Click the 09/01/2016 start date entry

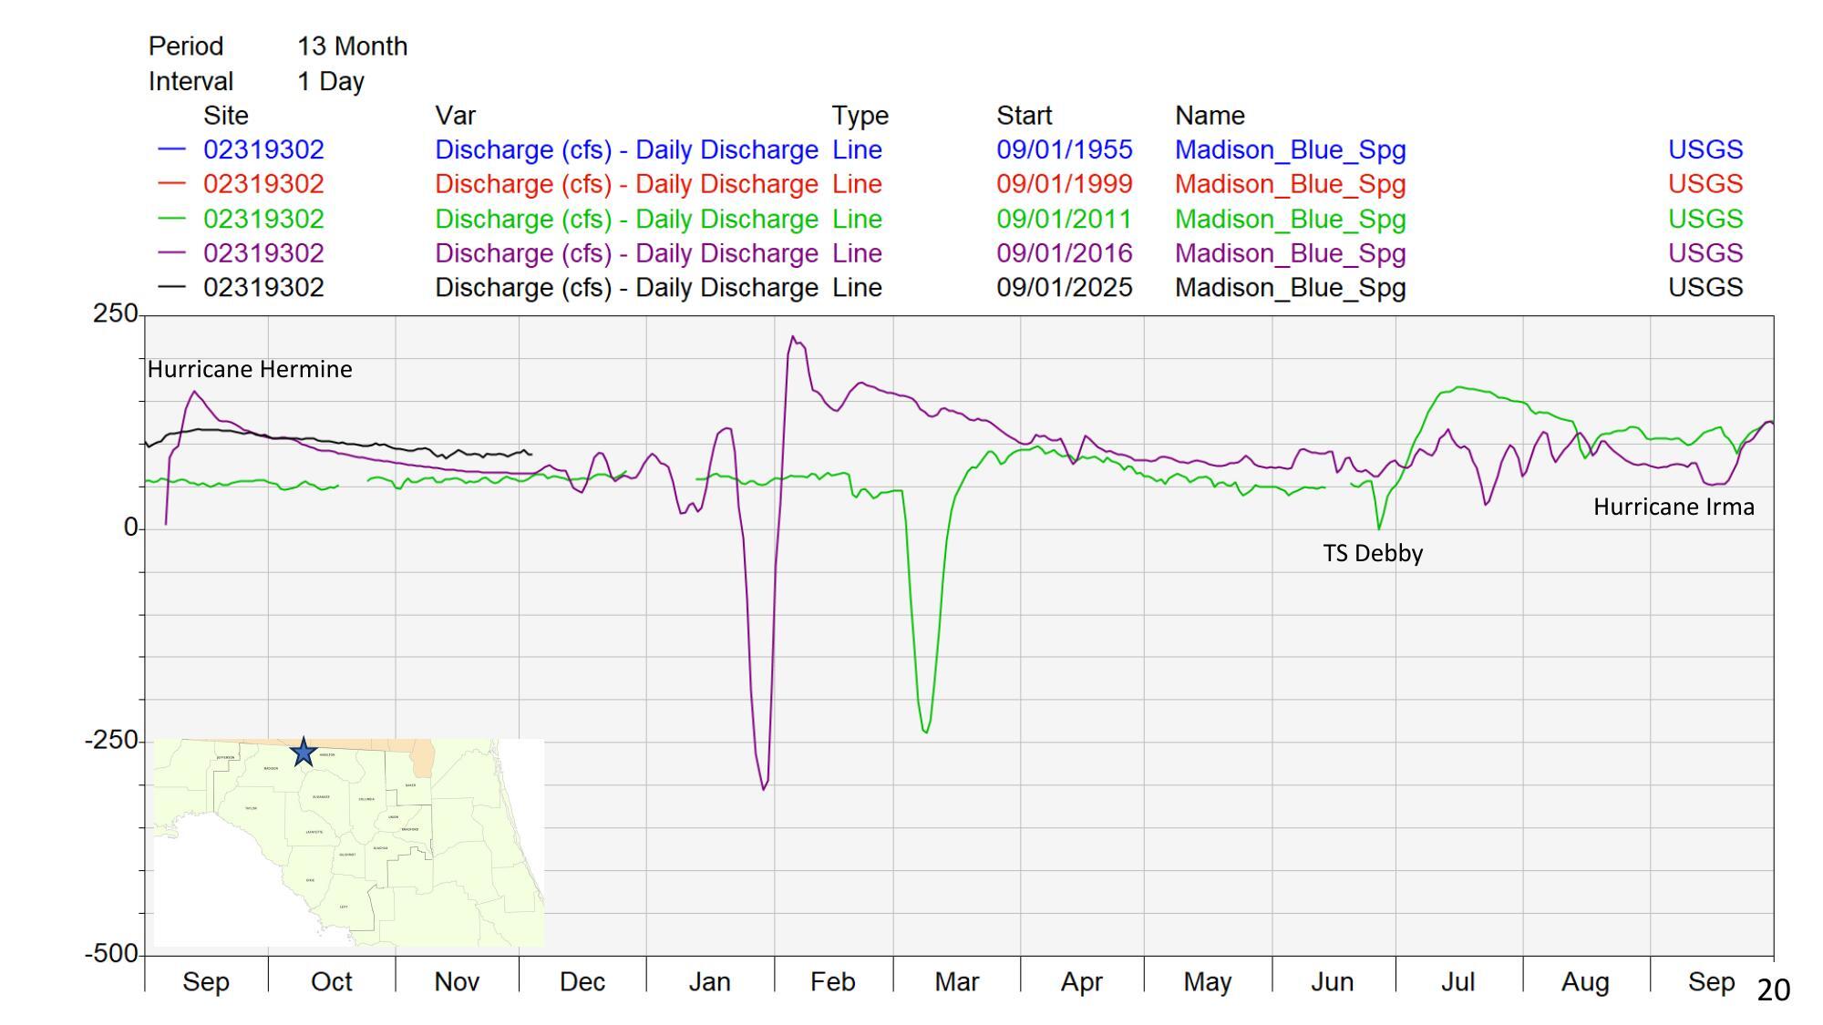(1064, 253)
